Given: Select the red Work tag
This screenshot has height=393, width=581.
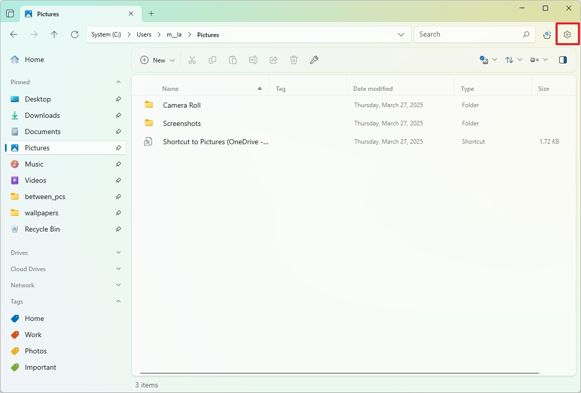Looking at the screenshot, I should pyautogui.click(x=32, y=335).
